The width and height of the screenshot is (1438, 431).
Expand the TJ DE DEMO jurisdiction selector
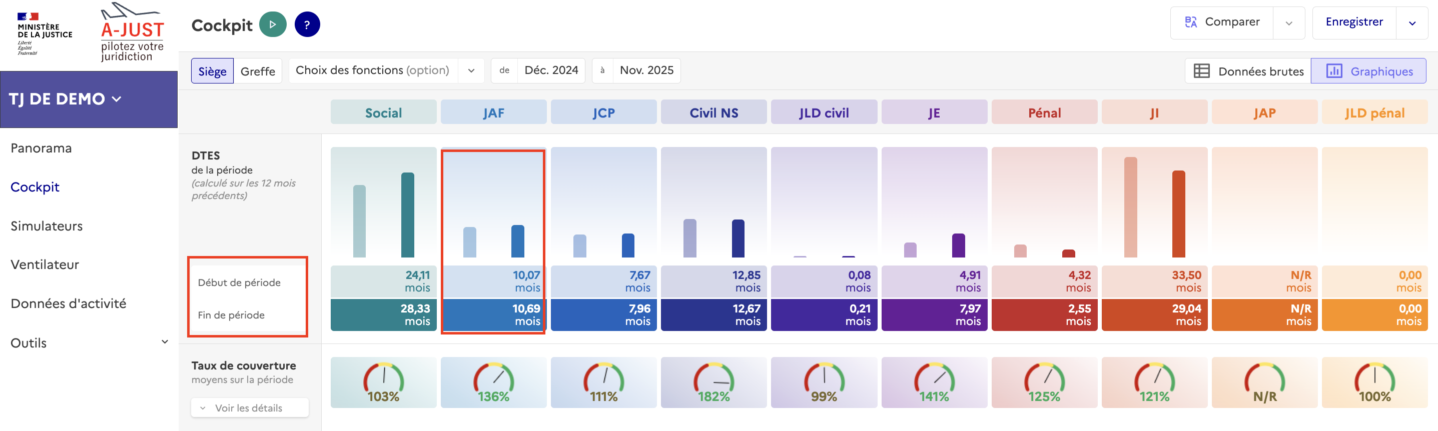66,99
